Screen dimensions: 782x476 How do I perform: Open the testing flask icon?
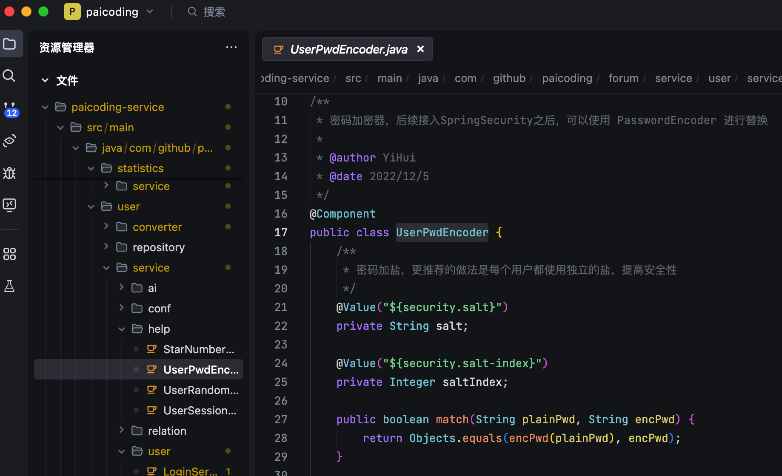9,286
